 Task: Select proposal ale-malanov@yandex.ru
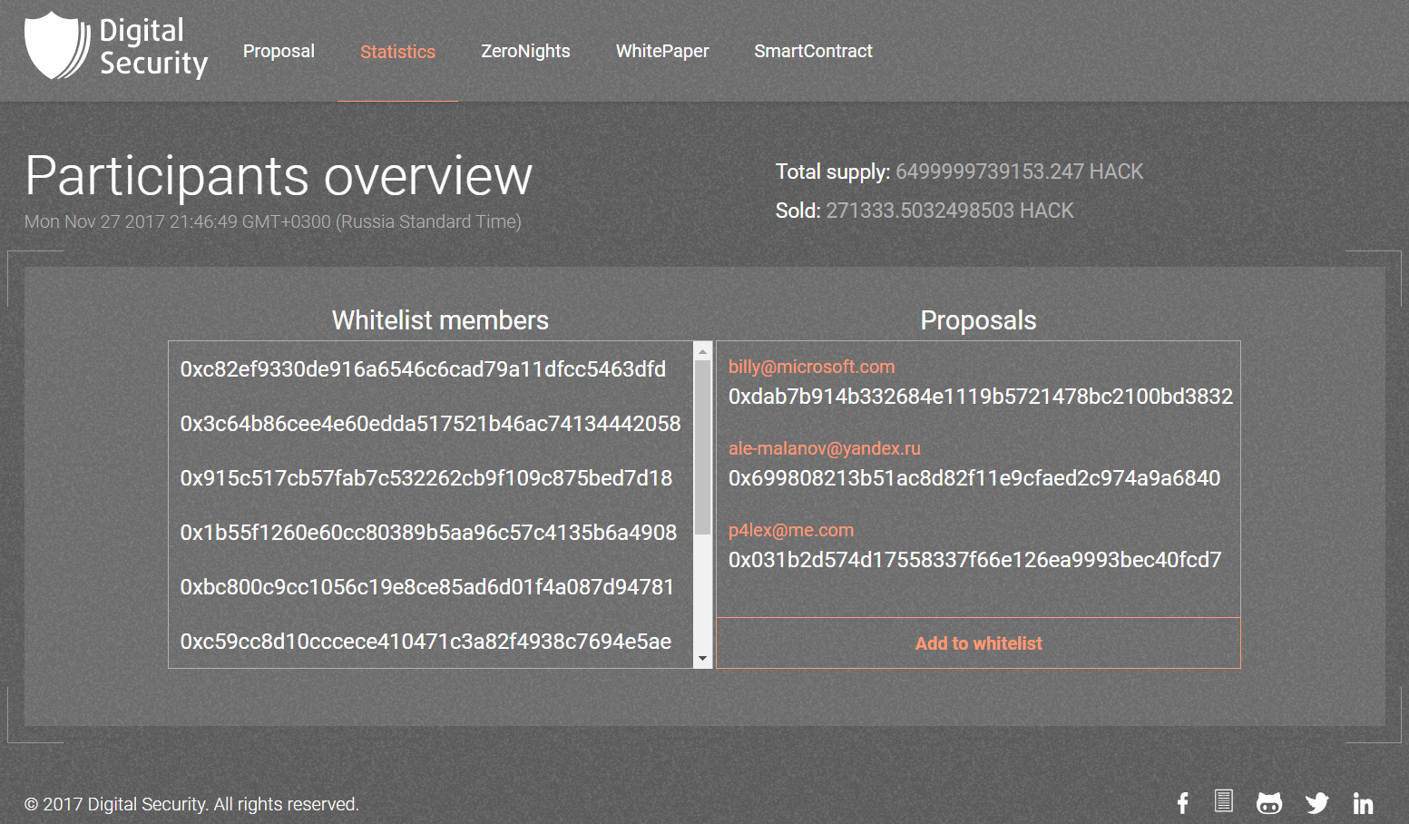(x=825, y=448)
